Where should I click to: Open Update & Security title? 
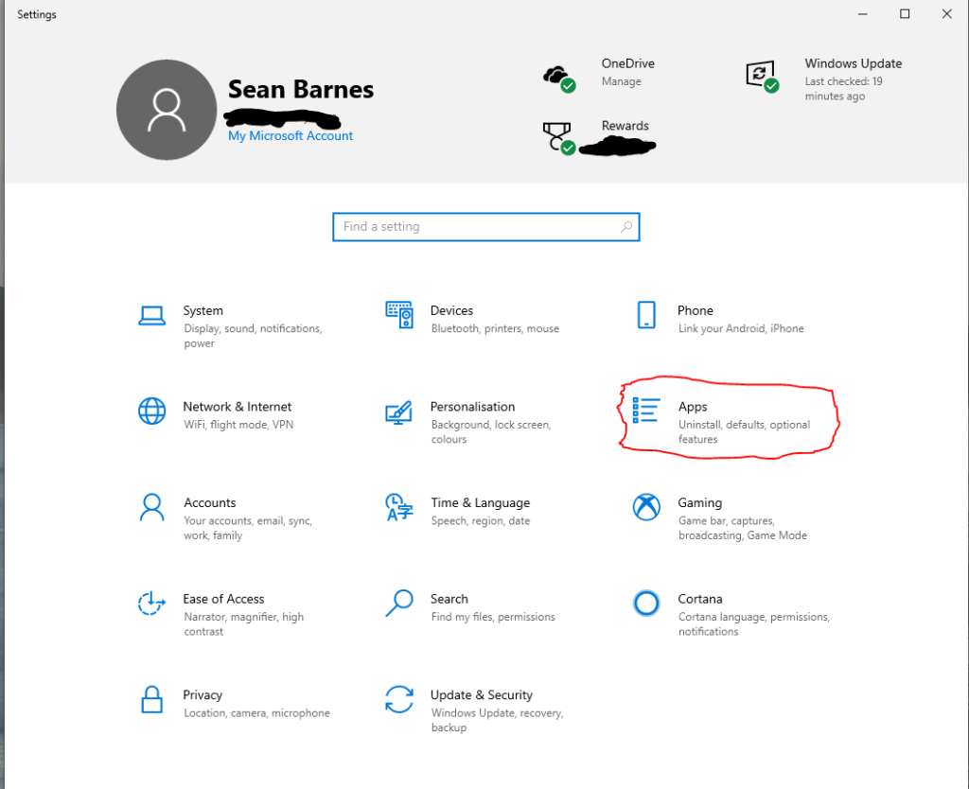(x=481, y=695)
